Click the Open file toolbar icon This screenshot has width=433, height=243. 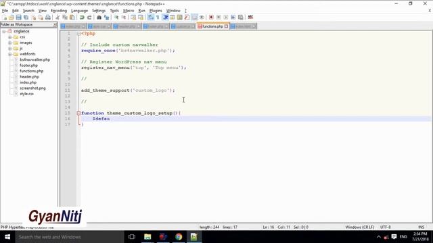[12, 18]
